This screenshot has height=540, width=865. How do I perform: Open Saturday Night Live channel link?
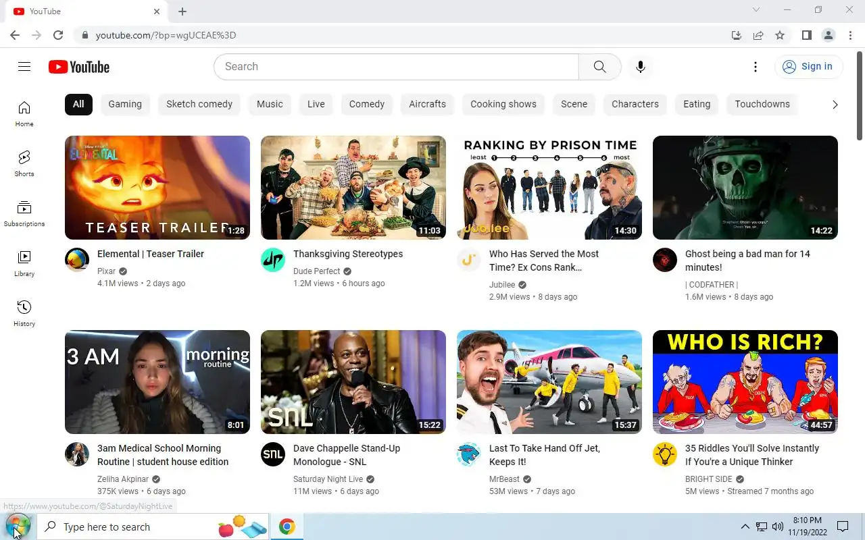point(328,479)
